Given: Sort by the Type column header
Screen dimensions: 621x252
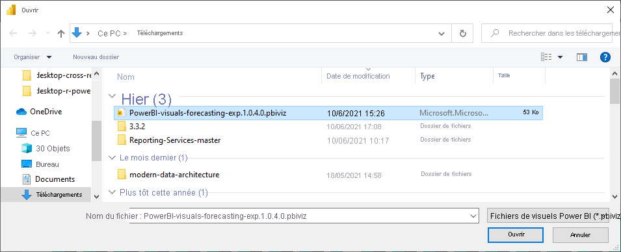Looking at the screenshot, I should [427, 76].
